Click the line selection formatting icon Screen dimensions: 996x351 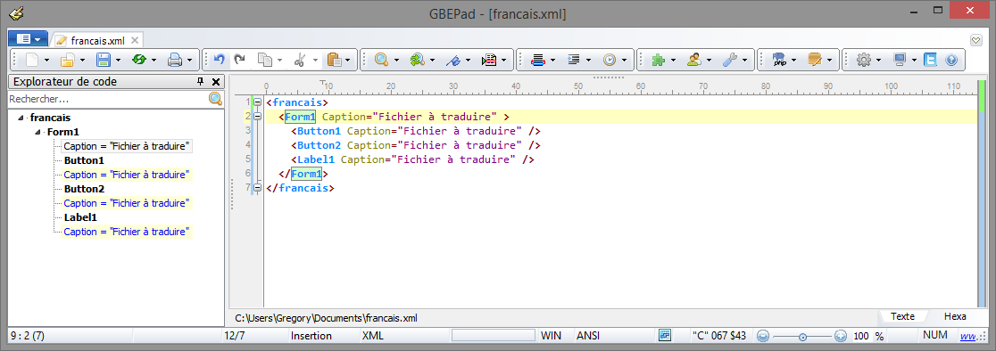click(x=538, y=61)
